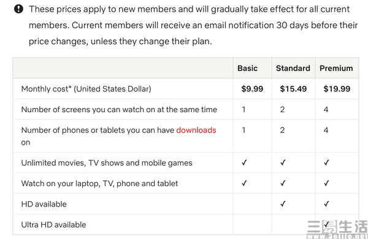The height and width of the screenshot is (239, 368).
Task: Click Premium checkmark in HD available row
Action: tap(326, 204)
